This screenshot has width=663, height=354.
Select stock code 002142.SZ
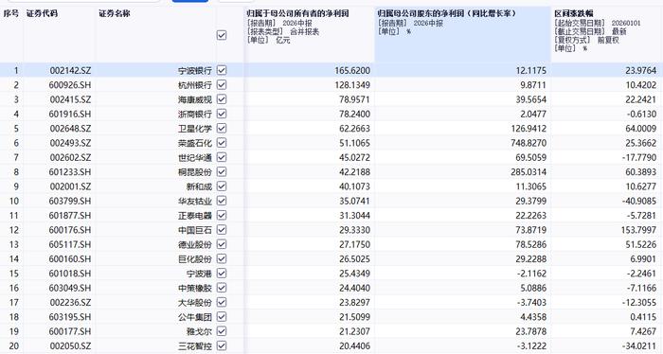[70, 71]
